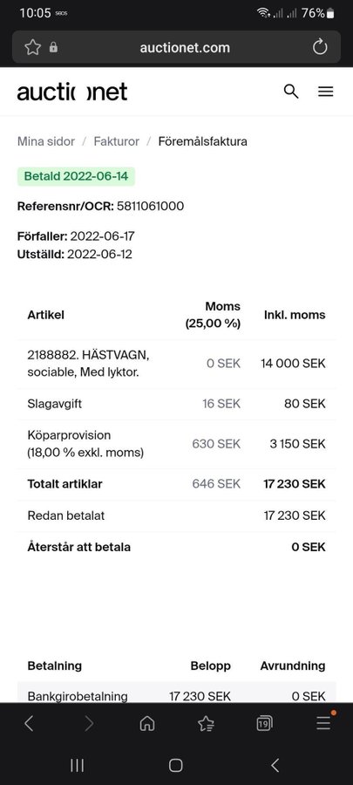Image resolution: width=353 pixels, height=785 pixels.
Task: Tap the Betald 2022-06-14 status badge
Action: pyautogui.click(x=76, y=176)
